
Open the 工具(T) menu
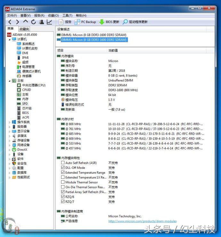(67, 16)
